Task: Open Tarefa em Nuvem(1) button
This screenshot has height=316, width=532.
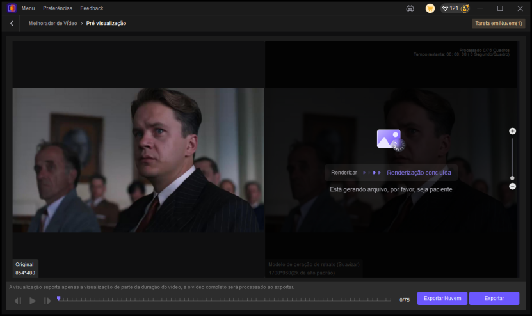Action: [x=499, y=24]
